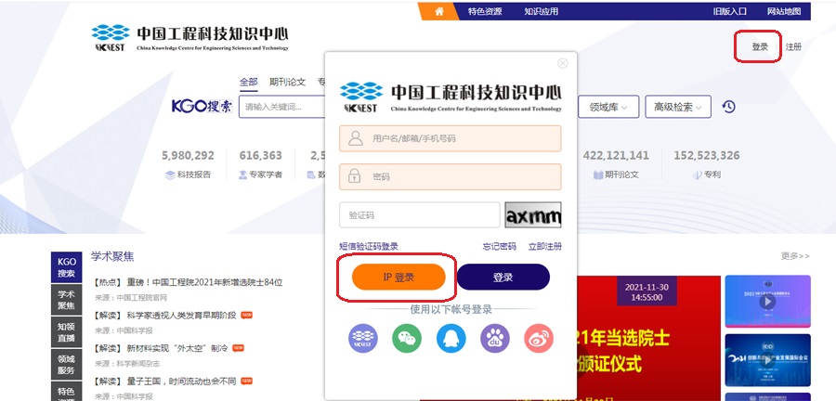Open article 新材料实现"外太空"制冷
Image resolution: width=836 pixels, height=401 pixels.
pyautogui.click(x=177, y=348)
